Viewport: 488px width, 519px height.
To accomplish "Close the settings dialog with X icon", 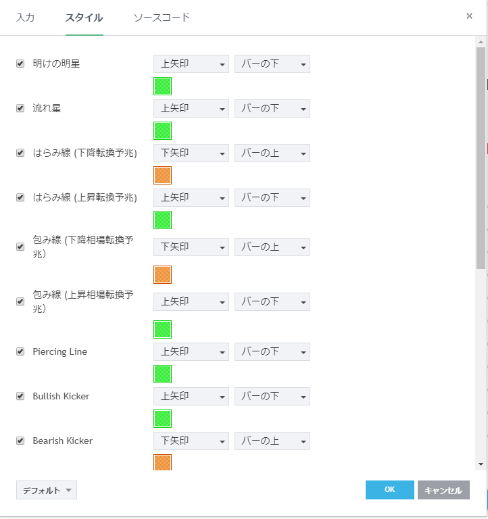I will tap(469, 16).
